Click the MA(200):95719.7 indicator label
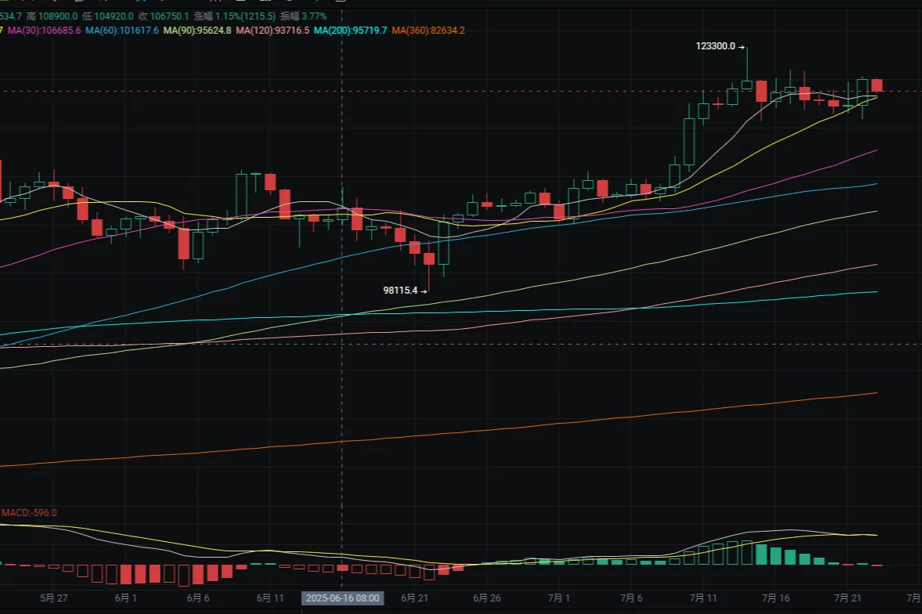922x614 pixels. [x=350, y=30]
